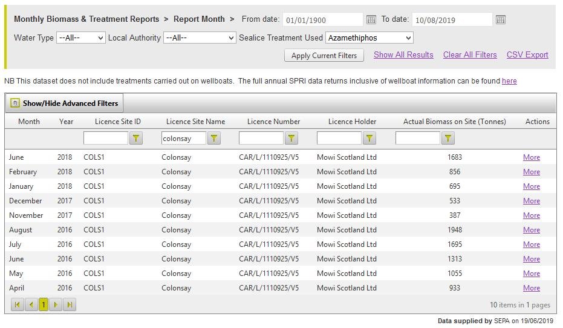
Task: Click the Licence Site Name filter funnel icon
Action: 214,139
